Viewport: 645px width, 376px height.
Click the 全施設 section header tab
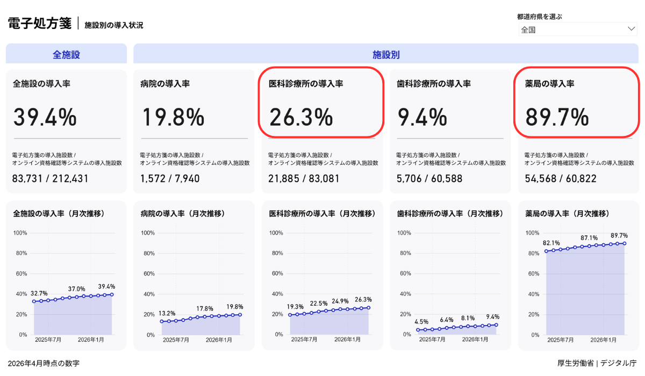click(x=66, y=54)
